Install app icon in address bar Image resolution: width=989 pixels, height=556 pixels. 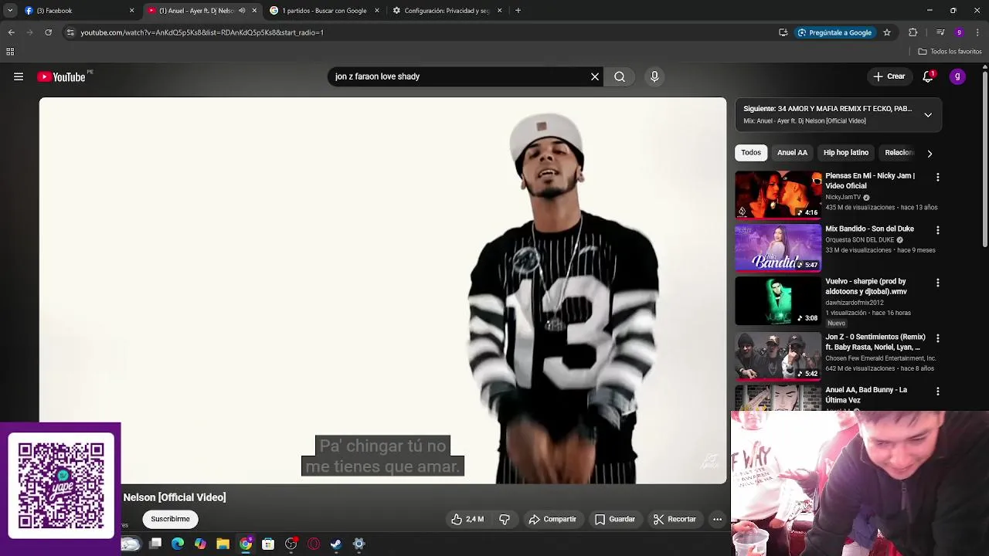[783, 32]
